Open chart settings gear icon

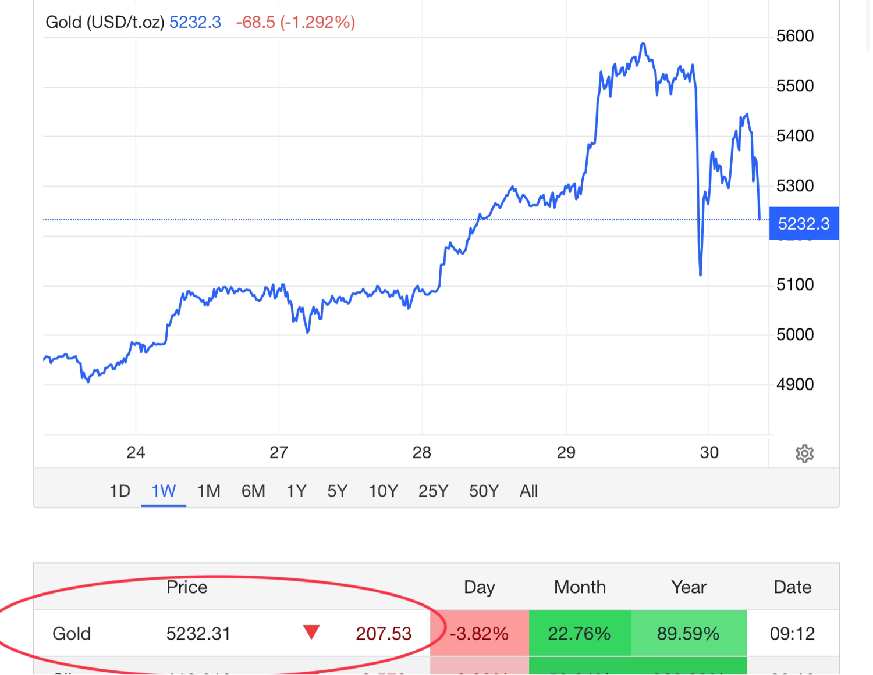coord(804,453)
